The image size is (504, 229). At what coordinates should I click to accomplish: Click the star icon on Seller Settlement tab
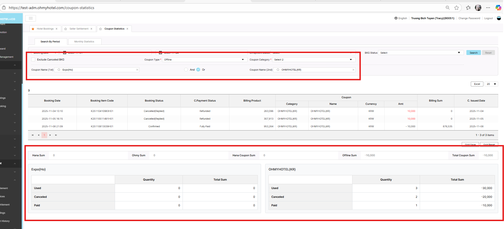[66, 29]
